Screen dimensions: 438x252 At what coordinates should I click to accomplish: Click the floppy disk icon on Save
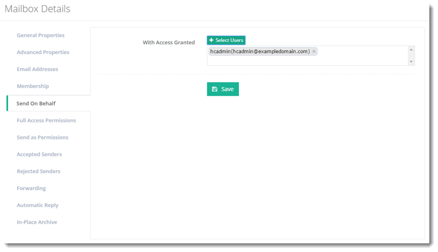coord(215,89)
